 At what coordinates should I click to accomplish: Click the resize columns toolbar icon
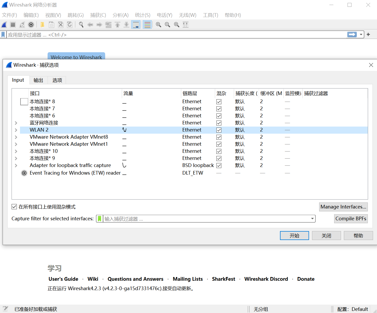186,25
